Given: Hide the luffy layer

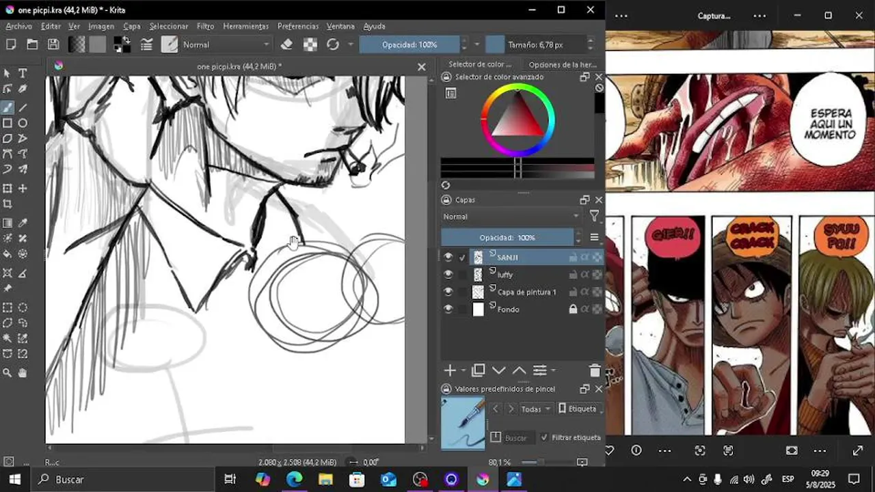Looking at the screenshot, I should (448, 274).
